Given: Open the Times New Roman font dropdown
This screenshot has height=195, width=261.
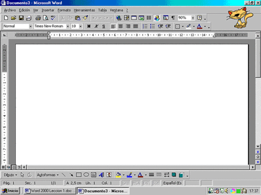Looking at the screenshot, I should tap(68, 26).
